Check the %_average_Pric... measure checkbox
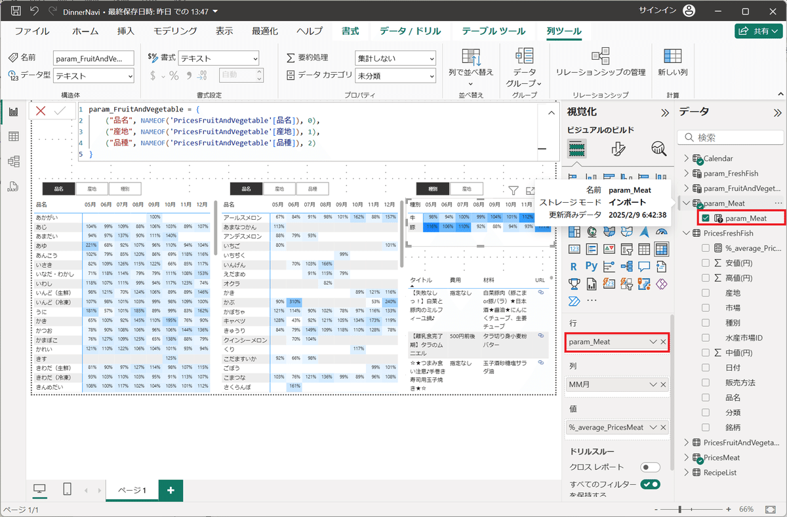This screenshot has height=517, width=787. point(706,249)
